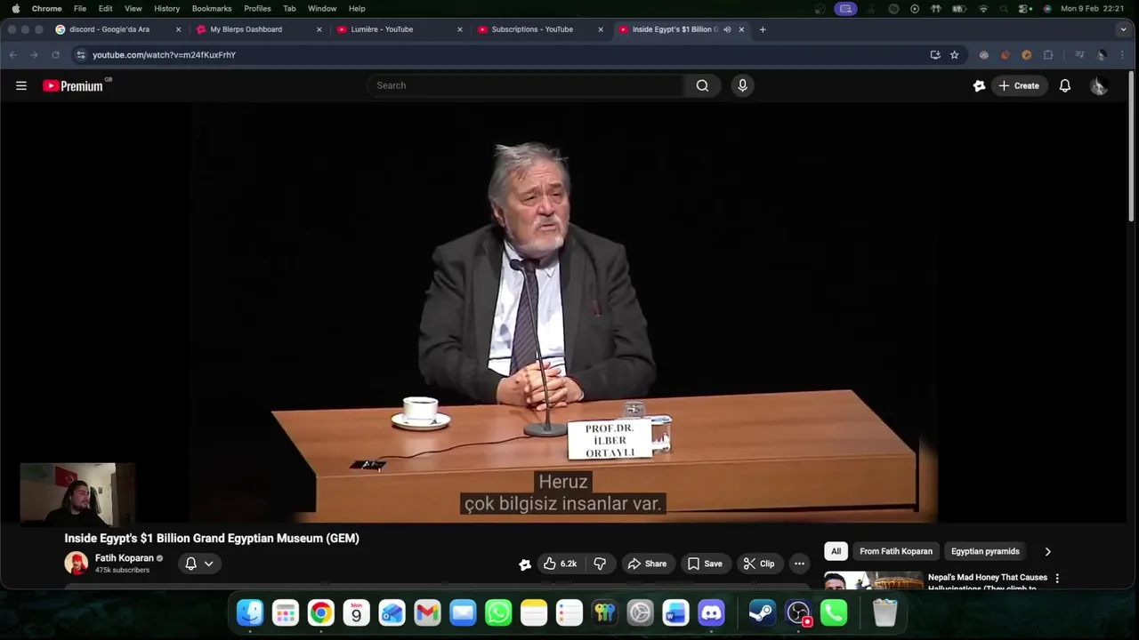Open WhatsApp from the dock
Viewport: 1139px width, 640px height.
click(498, 612)
